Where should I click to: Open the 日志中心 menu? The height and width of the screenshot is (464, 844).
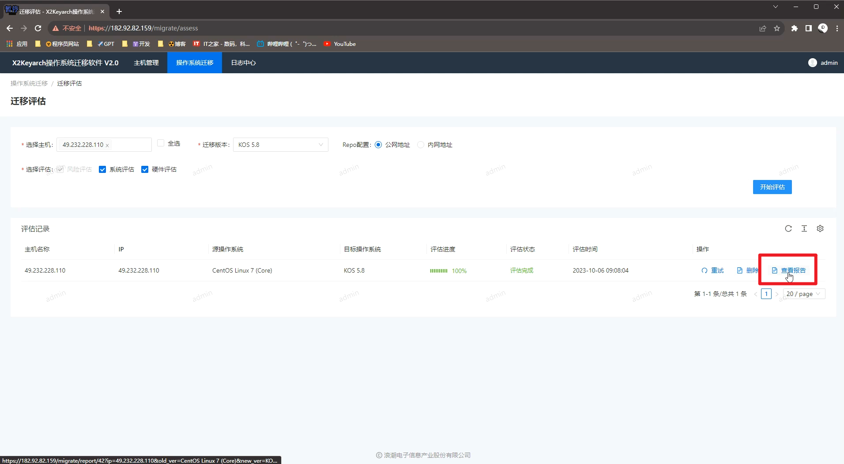pyautogui.click(x=243, y=63)
